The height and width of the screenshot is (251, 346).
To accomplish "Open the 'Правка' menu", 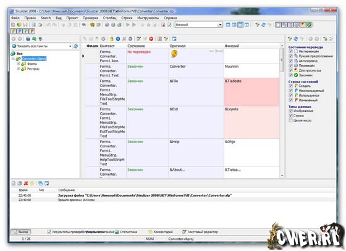I will (30, 18).
